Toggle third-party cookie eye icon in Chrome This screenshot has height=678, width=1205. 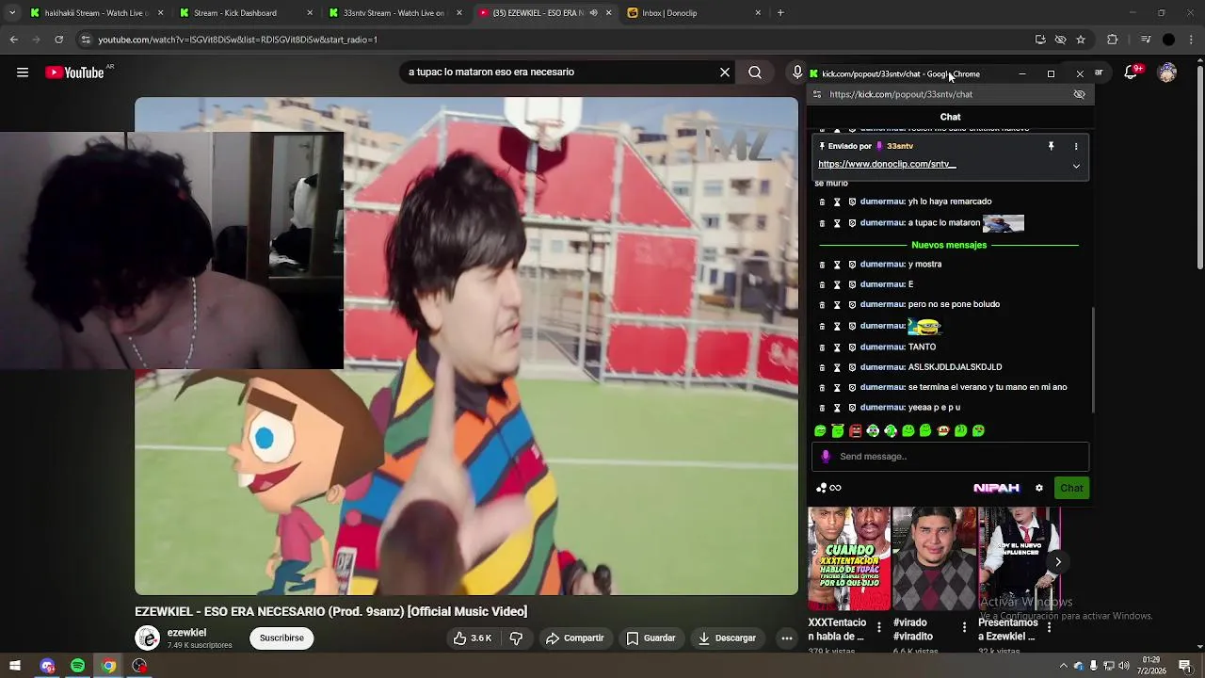click(x=1060, y=40)
